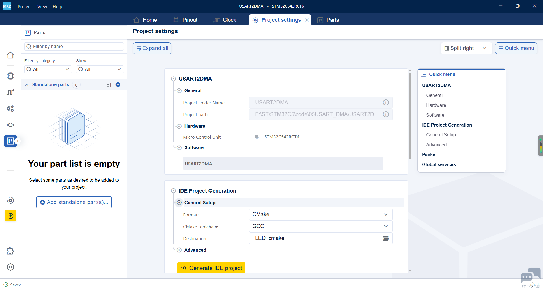Click the Filter by name field
This screenshot has width=543, height=291.
point(74,46)
